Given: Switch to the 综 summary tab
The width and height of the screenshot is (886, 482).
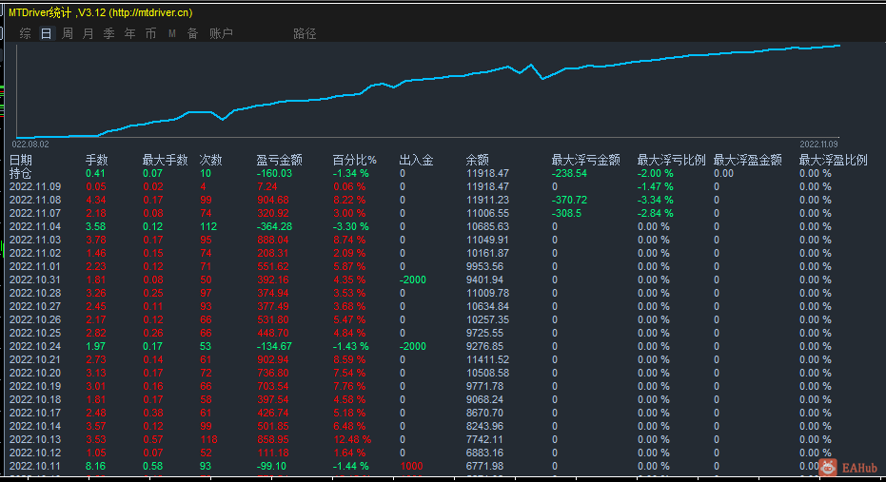Looking at the screenshot, I should point(26,33).
